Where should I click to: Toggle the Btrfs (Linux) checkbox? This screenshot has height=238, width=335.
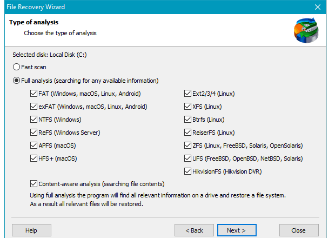pyautogui.click(x=187, y=120)
